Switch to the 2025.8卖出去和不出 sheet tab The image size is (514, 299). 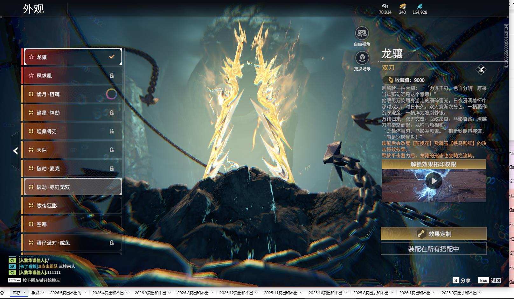coord(371,293)
